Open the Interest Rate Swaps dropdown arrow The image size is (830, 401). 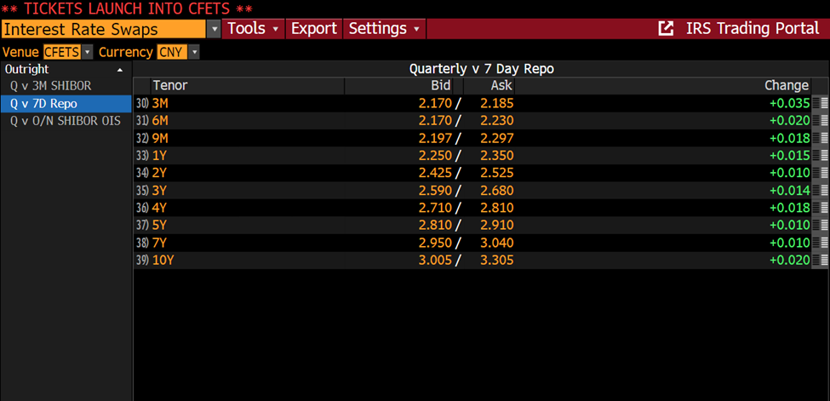214,29
